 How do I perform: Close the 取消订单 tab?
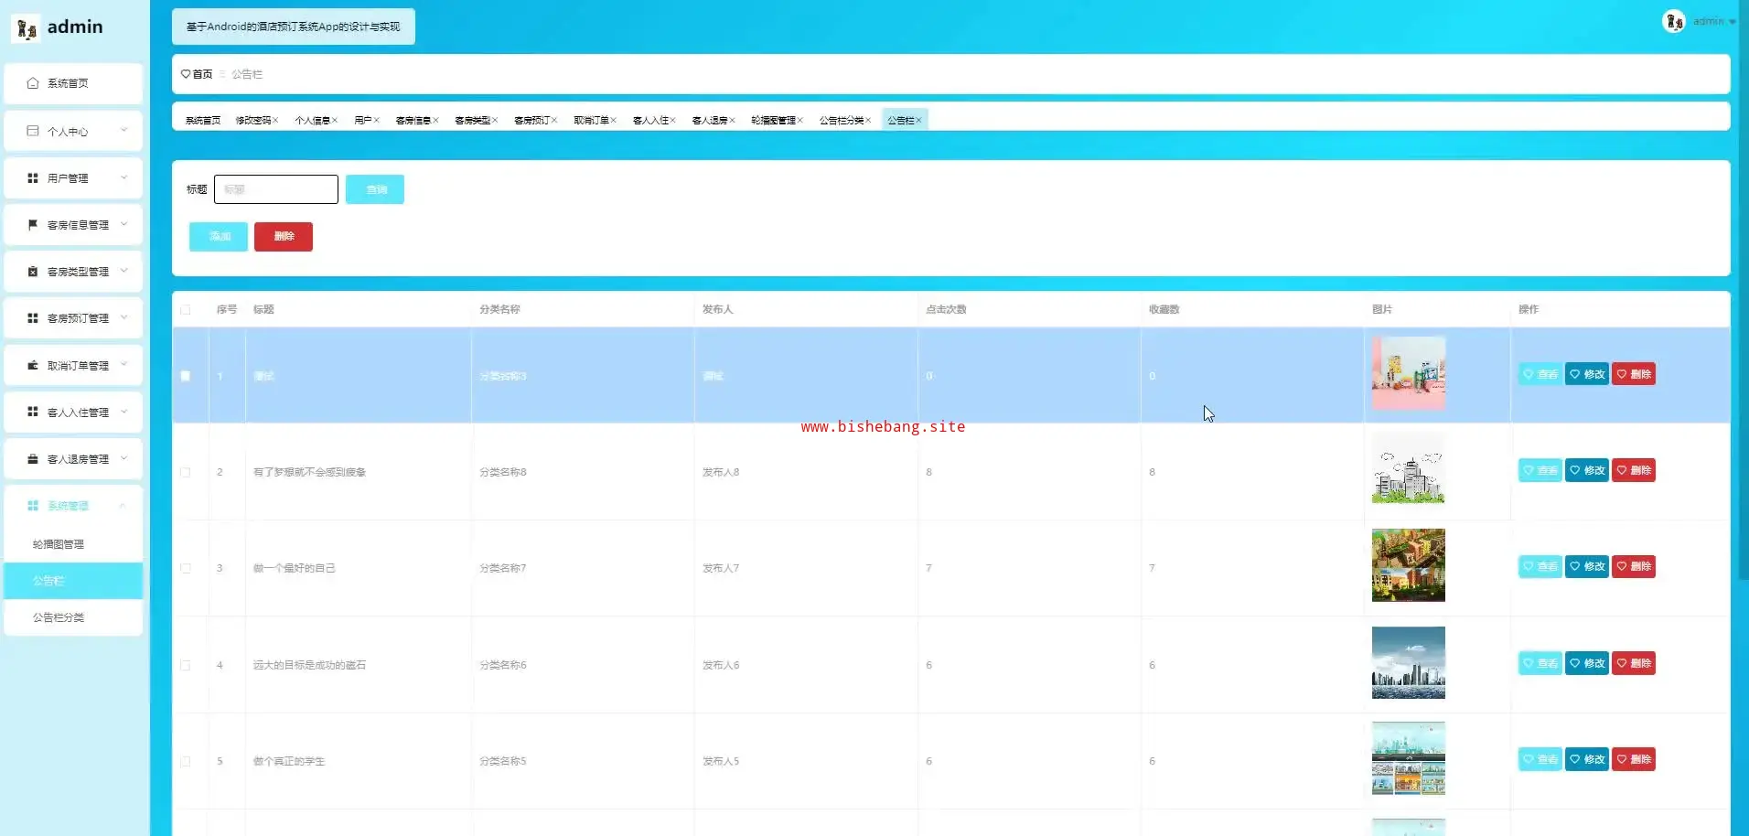click(x=614, y=121)
